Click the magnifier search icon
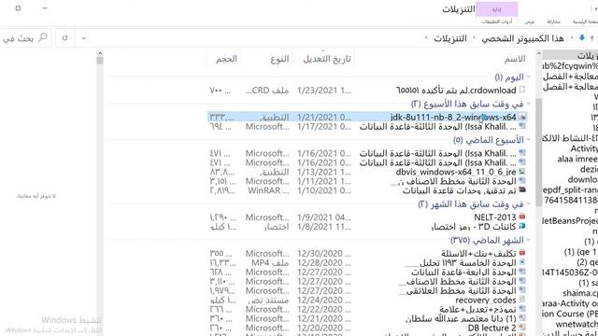Screen dimensions: 598x336 click(43, 37)
